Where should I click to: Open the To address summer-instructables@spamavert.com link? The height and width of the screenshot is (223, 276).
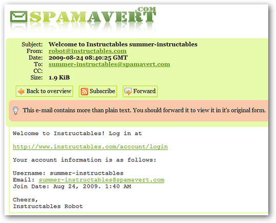pos(109,64)
